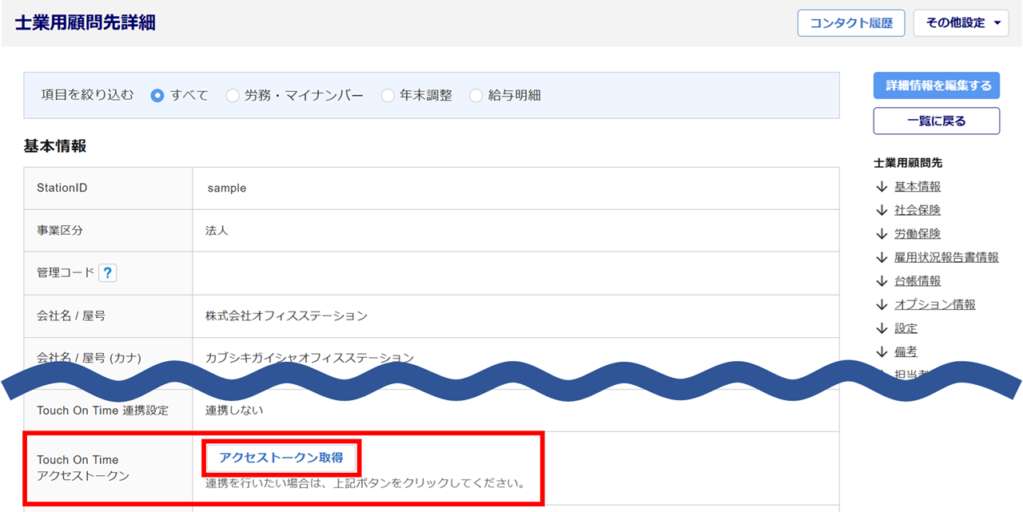The width and height of the screenshot is (1023, 512).
Task: Click the down arrow icon next to 基本情報
Action: 882,186
